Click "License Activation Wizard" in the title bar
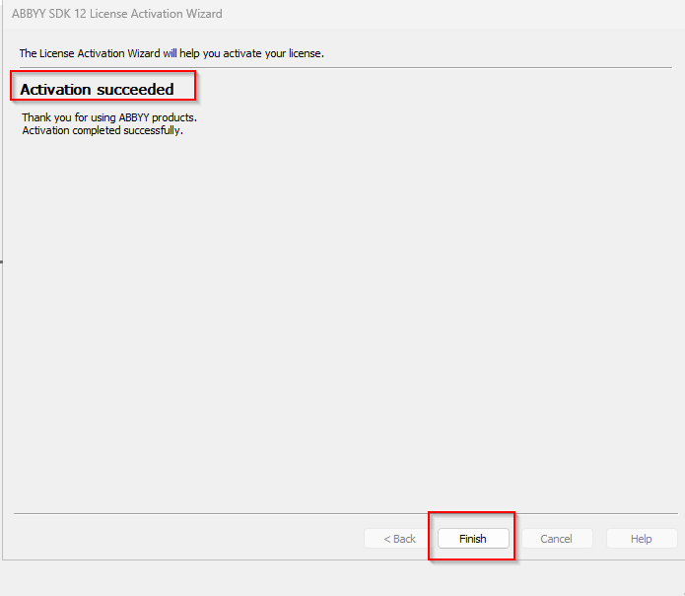 click(158, 14)
